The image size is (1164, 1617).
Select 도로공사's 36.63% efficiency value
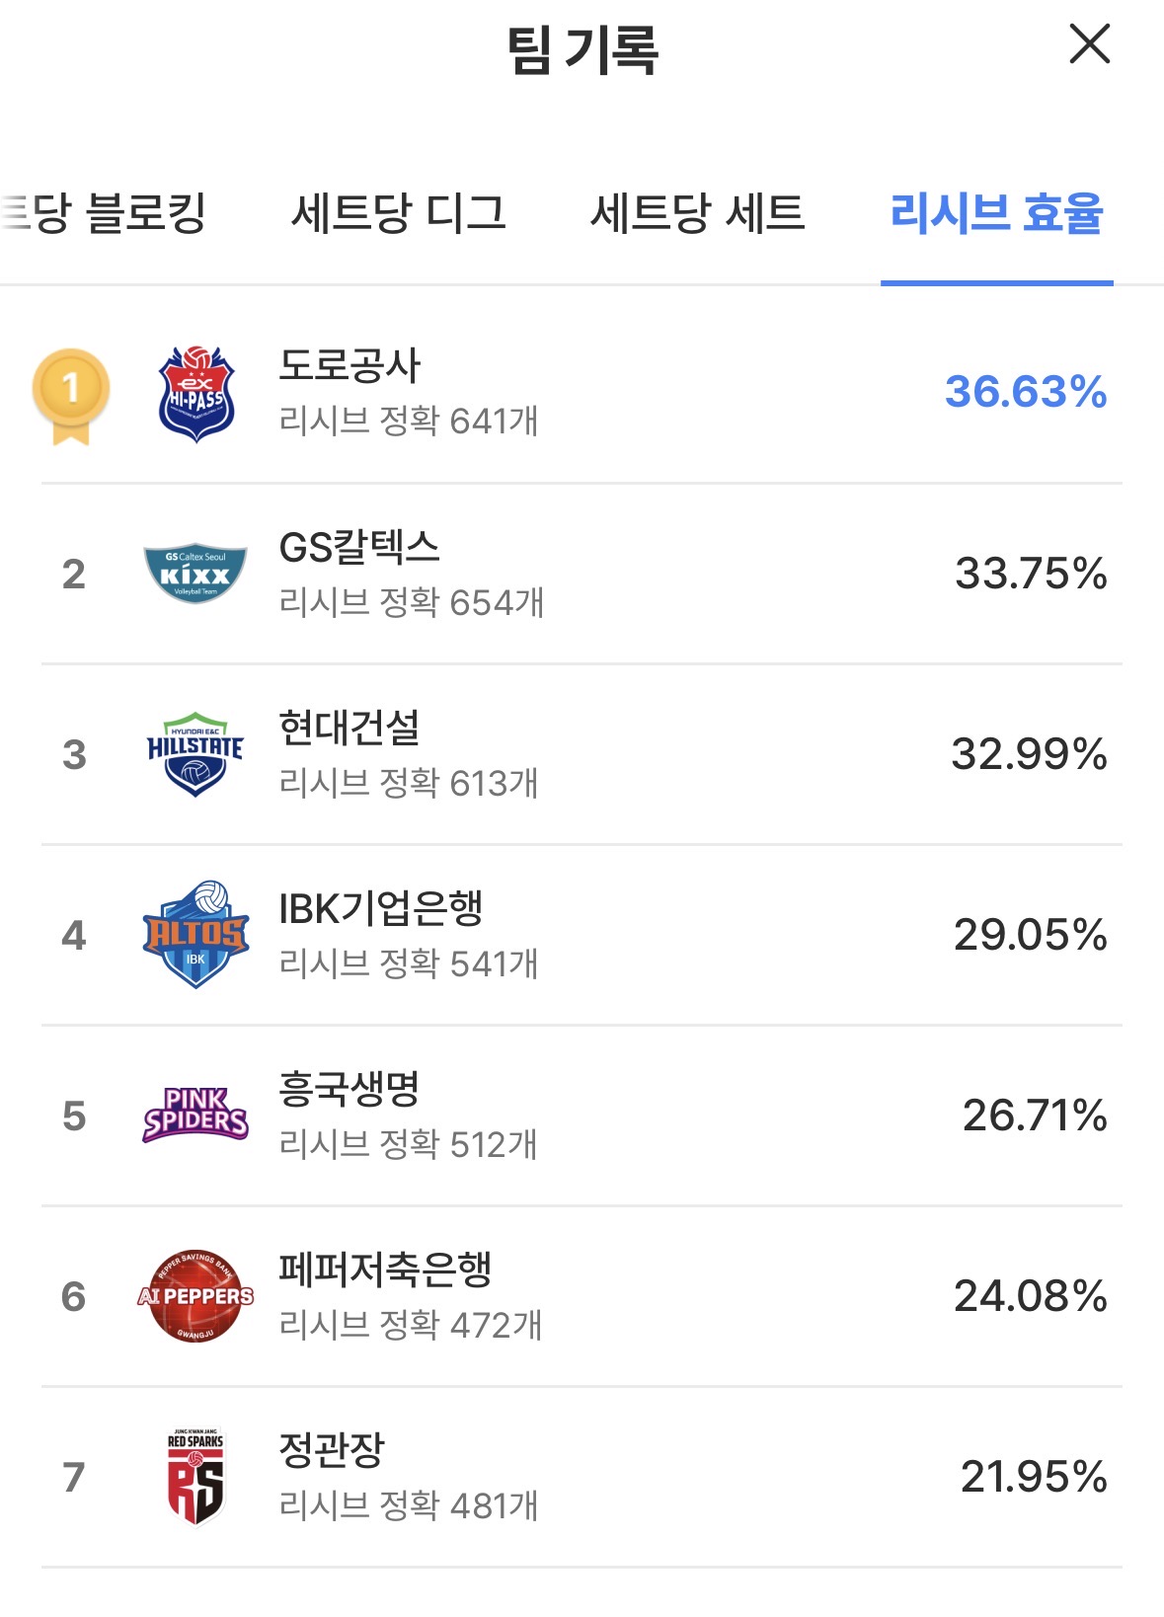tap(1025, 392)
